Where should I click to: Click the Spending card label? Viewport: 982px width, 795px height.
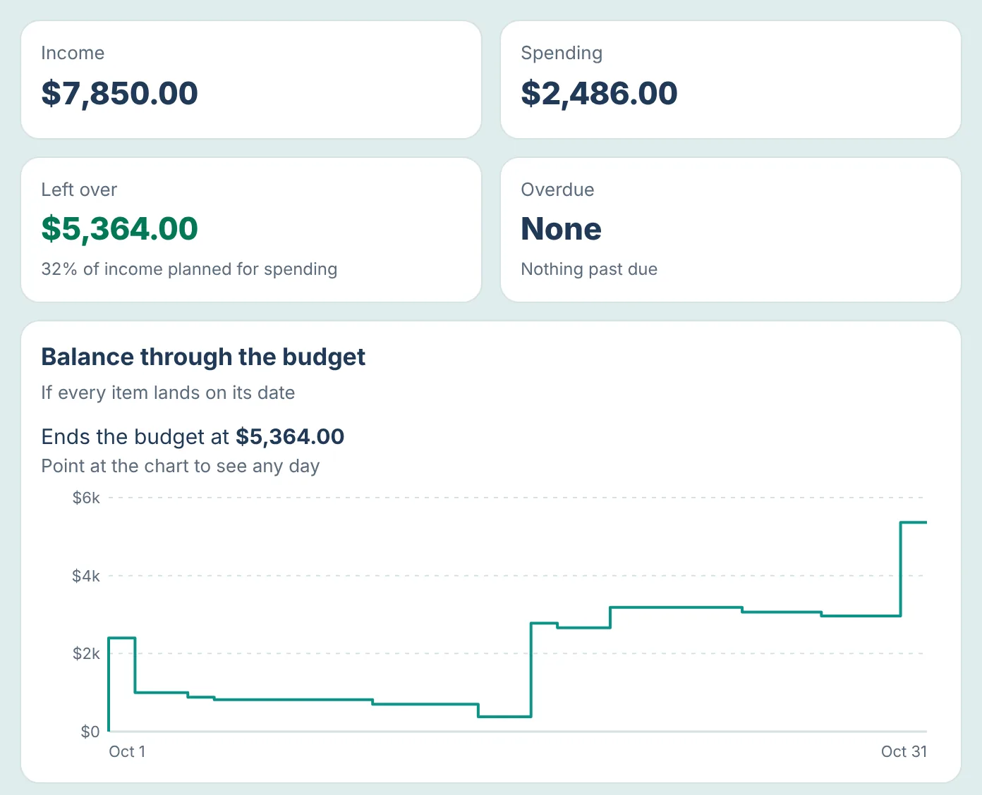pos(562,54)
